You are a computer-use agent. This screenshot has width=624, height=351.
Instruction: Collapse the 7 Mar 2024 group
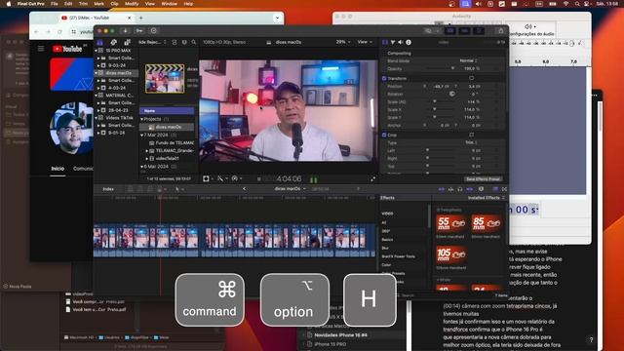(x=141, y=135)
